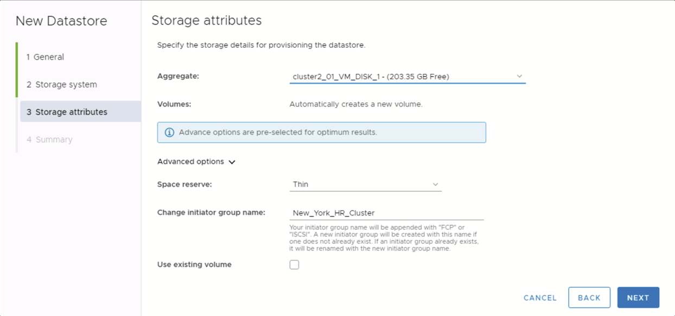
Task: Click the advance options pre-selected banner message
Action: (x=278, y=132)
